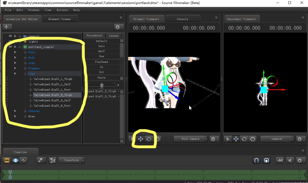Select the rotate tool in Primary Viewport
308x183 pixels.
(x=149, y=139)
